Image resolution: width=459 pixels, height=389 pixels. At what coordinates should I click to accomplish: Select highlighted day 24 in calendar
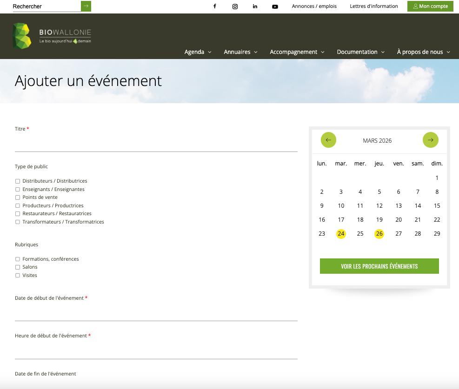[x=341, y=234]
